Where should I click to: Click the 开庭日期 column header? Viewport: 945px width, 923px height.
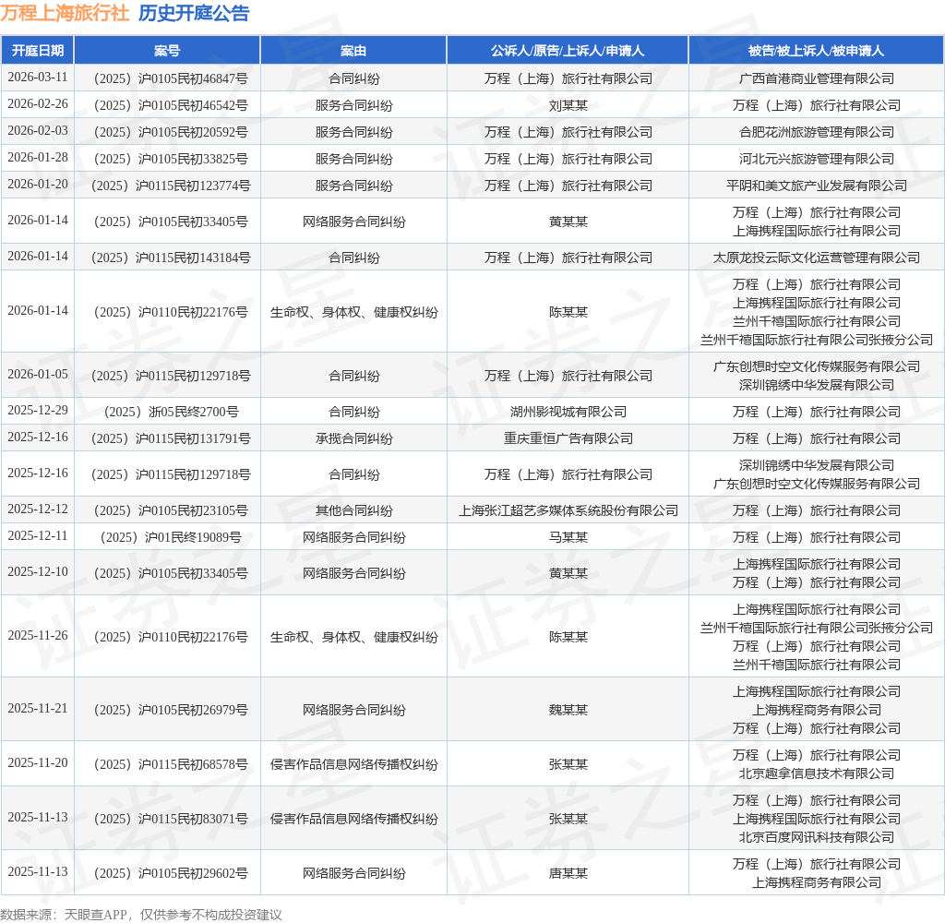point(37,51)
